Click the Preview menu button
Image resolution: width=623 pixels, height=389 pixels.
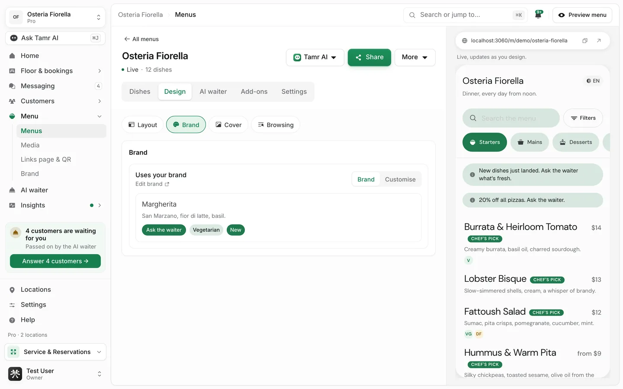[x=582, y=15]
